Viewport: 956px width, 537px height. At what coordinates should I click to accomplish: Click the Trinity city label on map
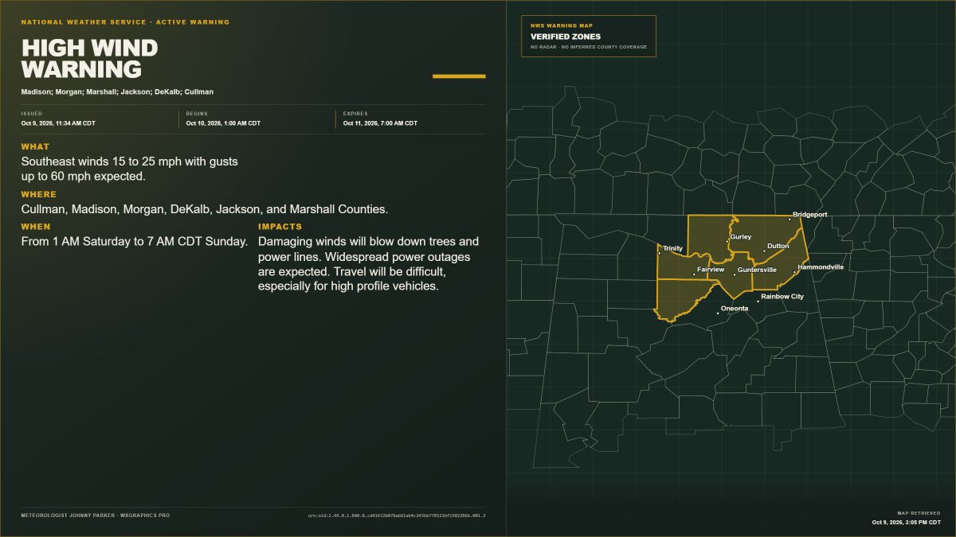[673, 249]
